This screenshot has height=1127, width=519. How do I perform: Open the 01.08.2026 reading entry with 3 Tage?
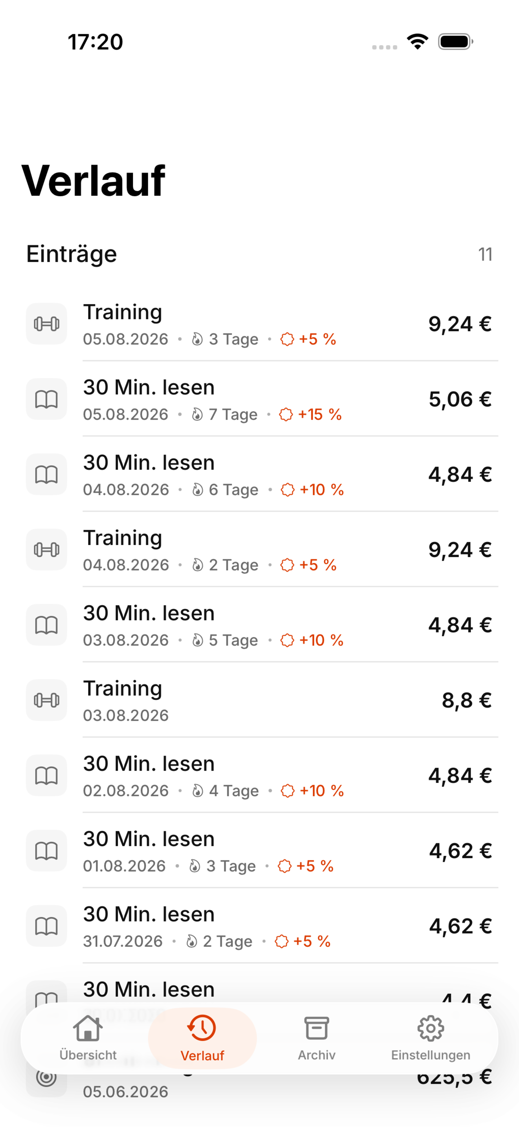pos(259,850)
